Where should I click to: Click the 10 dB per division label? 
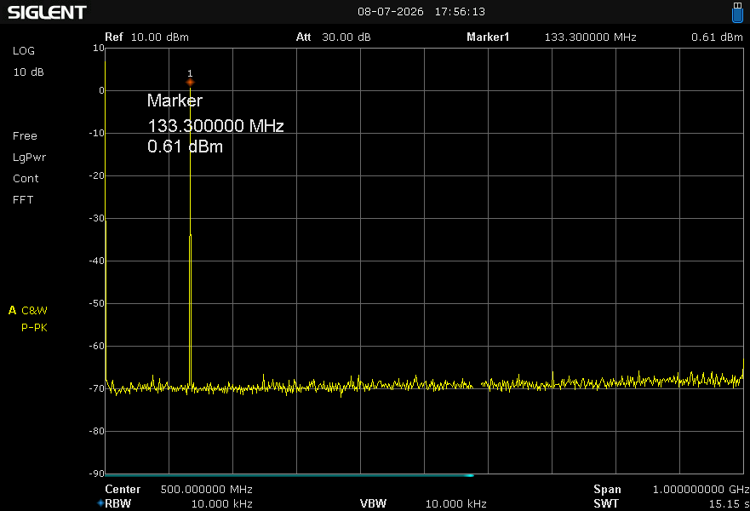29,72
